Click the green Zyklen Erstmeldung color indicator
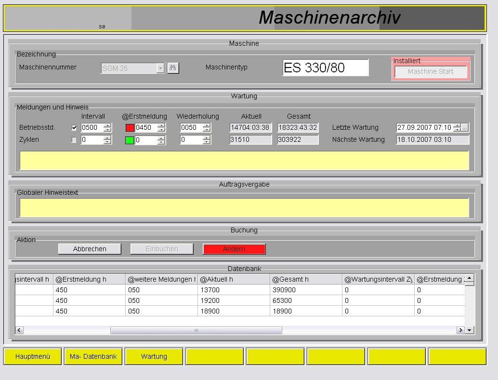Screen dimensions: 498x380 pyautogui.click(x=129, y=140)
